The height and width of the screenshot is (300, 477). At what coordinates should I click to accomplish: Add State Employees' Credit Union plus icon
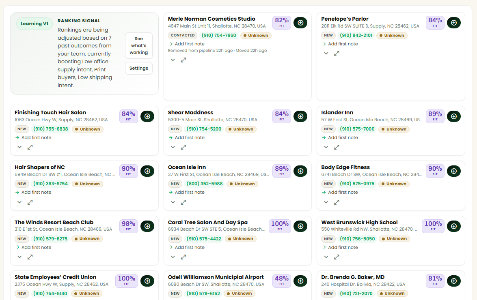(147, 281)
